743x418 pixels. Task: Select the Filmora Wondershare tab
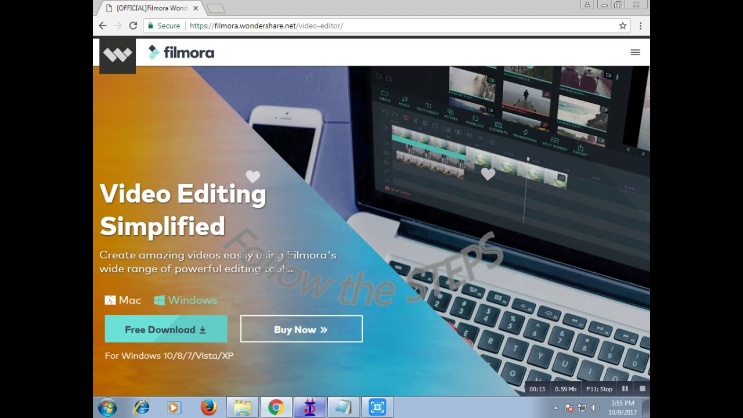(151, 8)
